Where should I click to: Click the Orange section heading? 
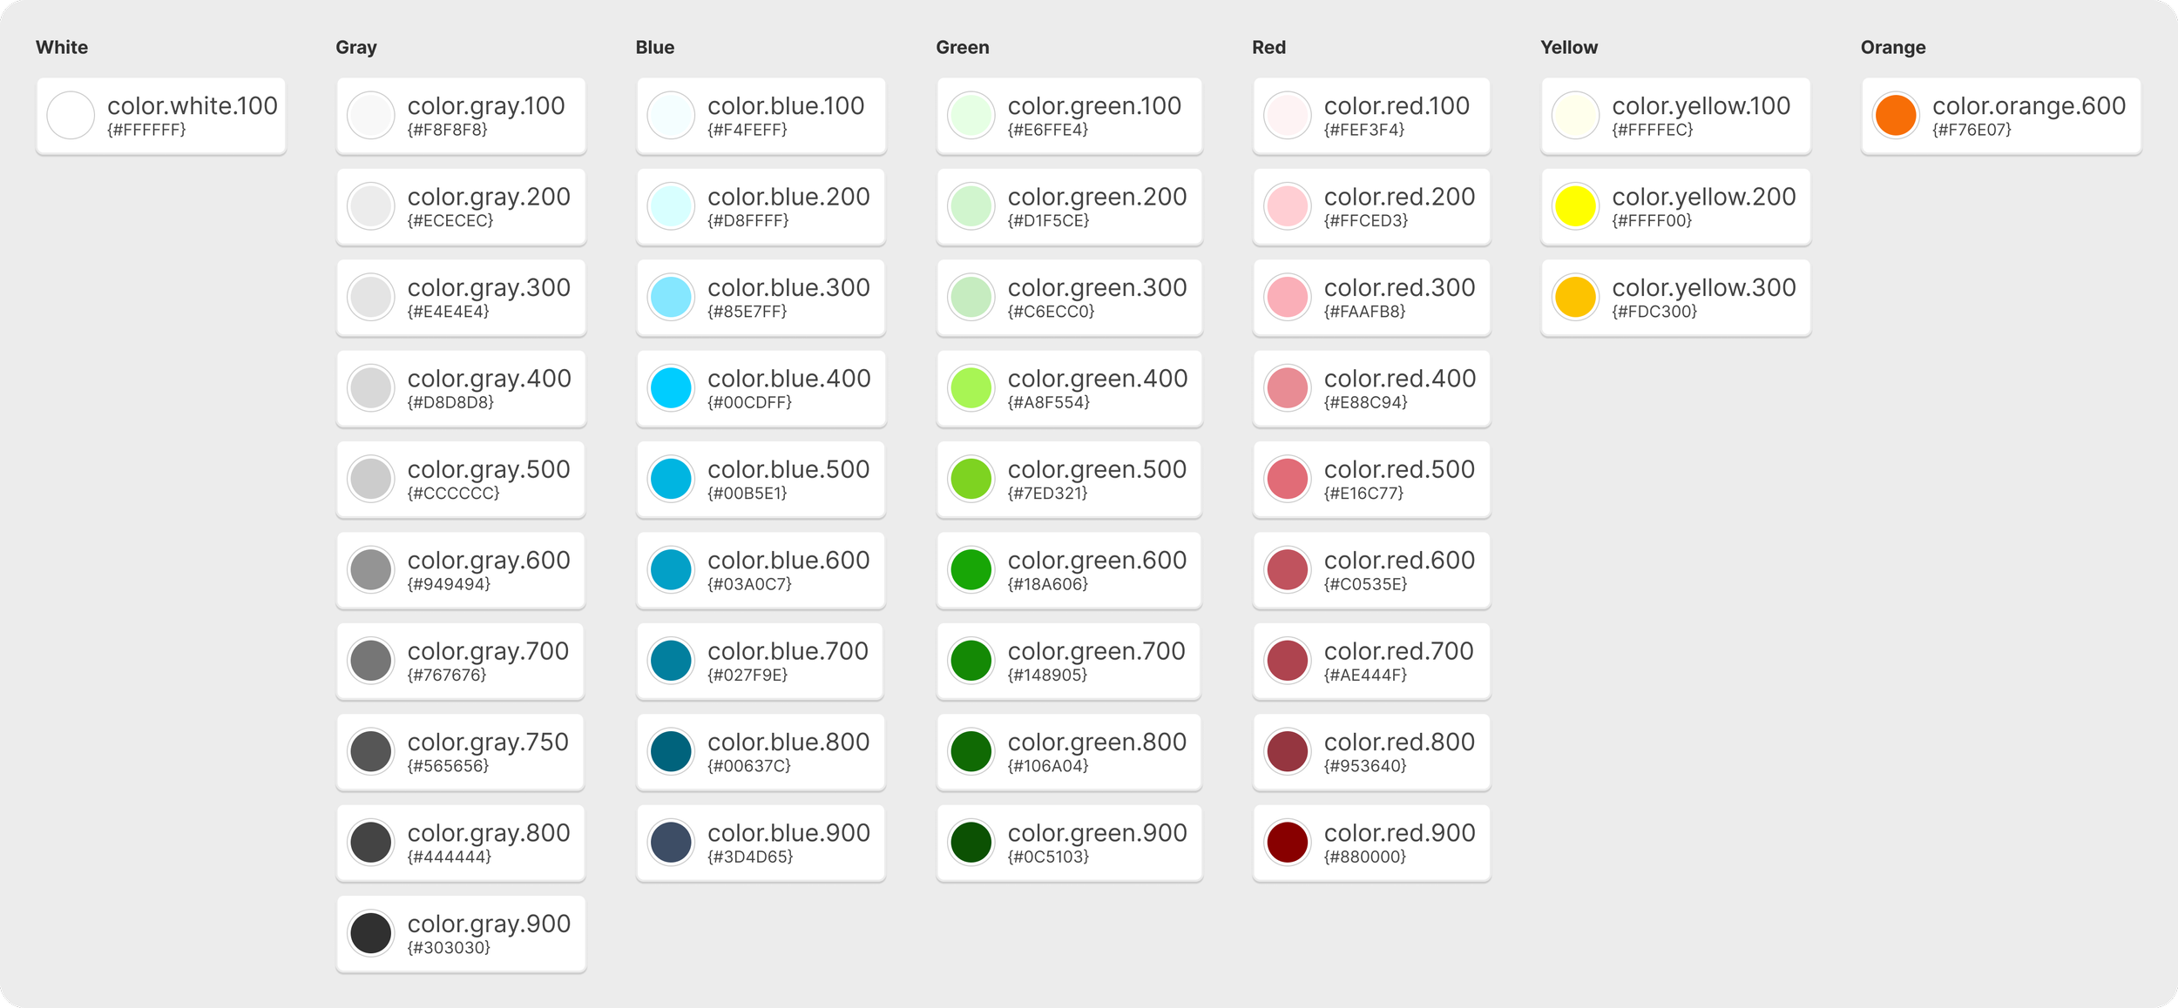click(1892, 48)
